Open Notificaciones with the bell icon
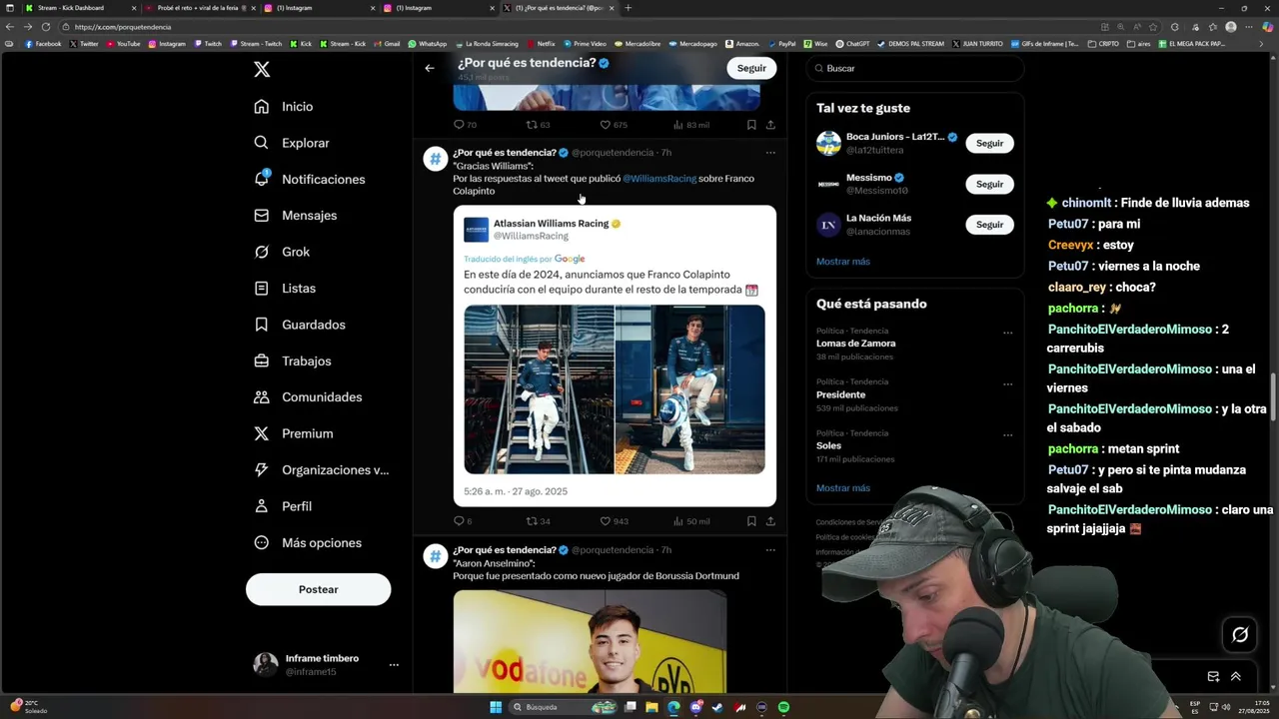 pos(310,180)
